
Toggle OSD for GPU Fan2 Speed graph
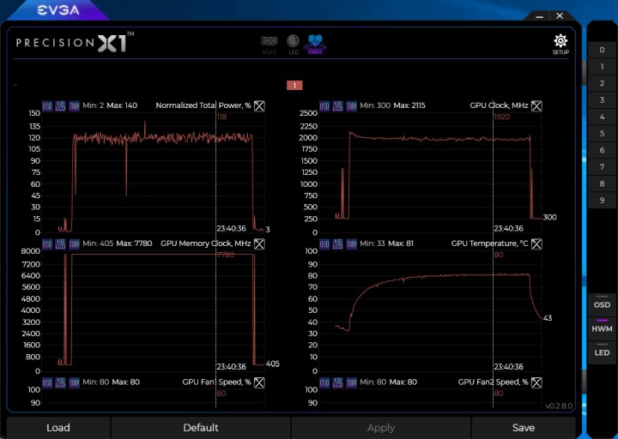pyautogui.click(x=324, y=382)
